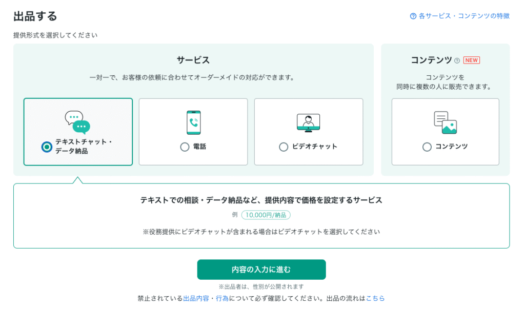
Task: Click the サービス section heading
Action: point(193,60)
